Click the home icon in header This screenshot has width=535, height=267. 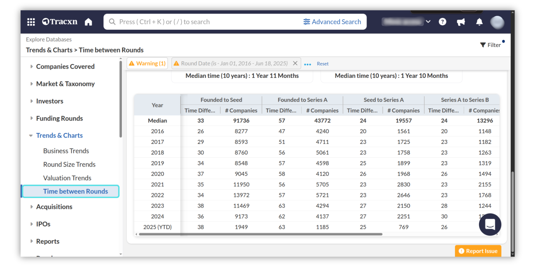click(88, 22)
